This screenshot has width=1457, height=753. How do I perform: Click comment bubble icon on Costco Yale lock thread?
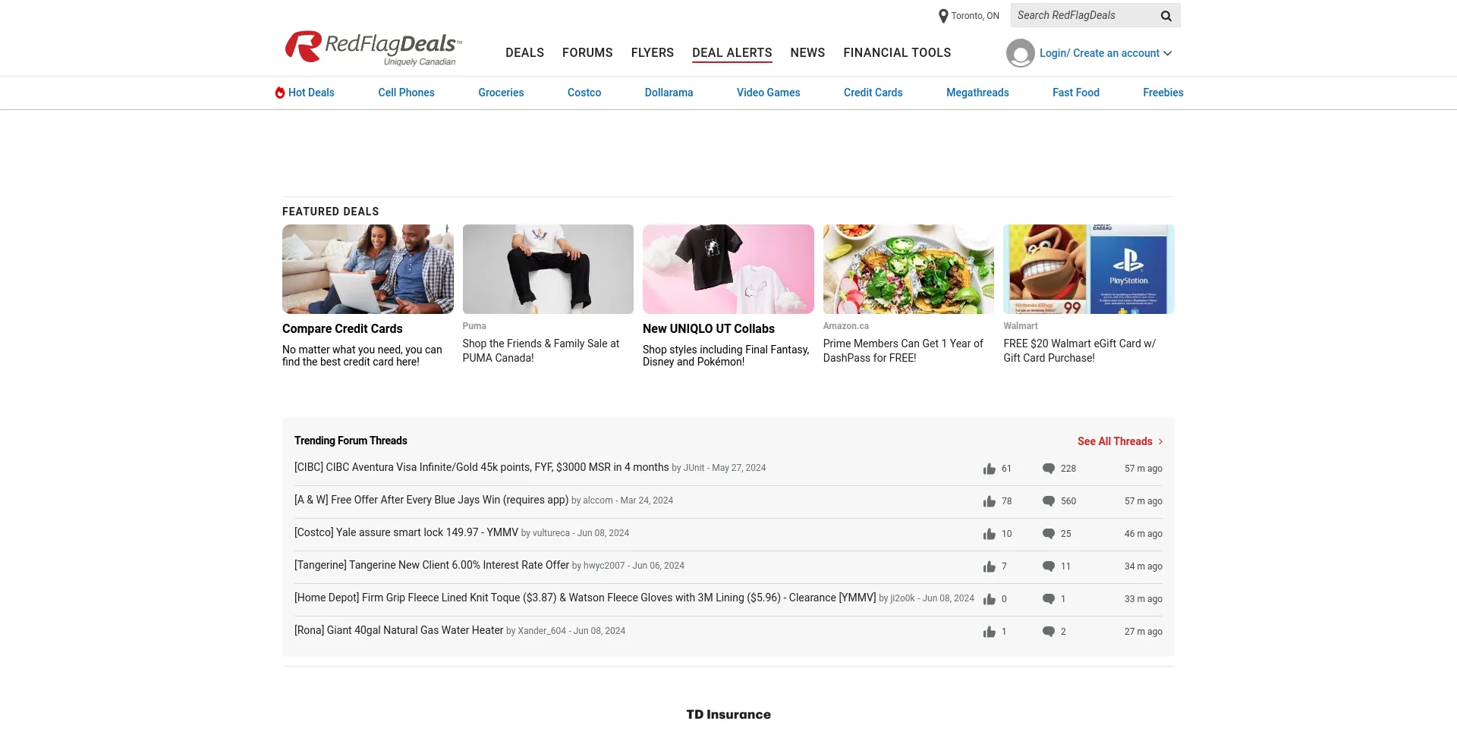click(1049, 534)
